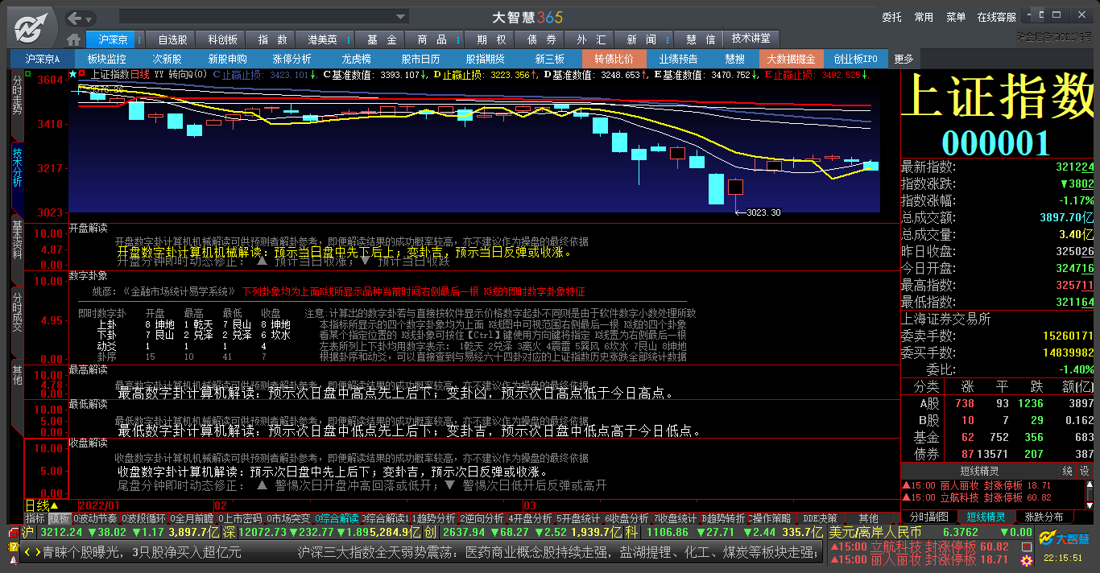Click the alert bell icon

tap(12, 559)
